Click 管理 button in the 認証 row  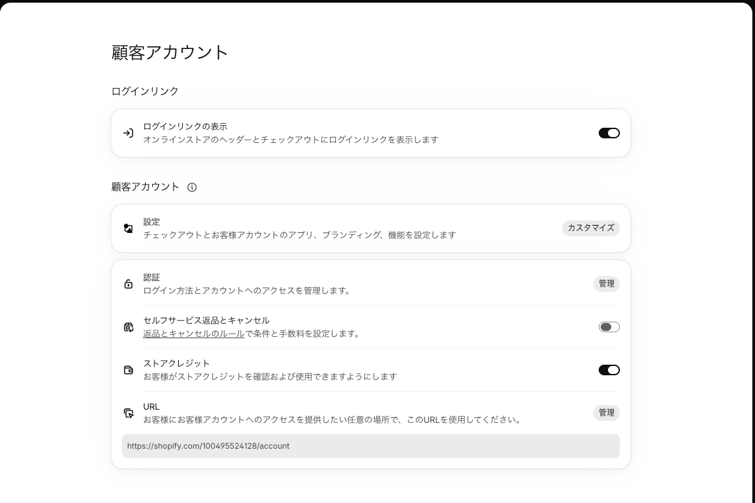[606, 284]
